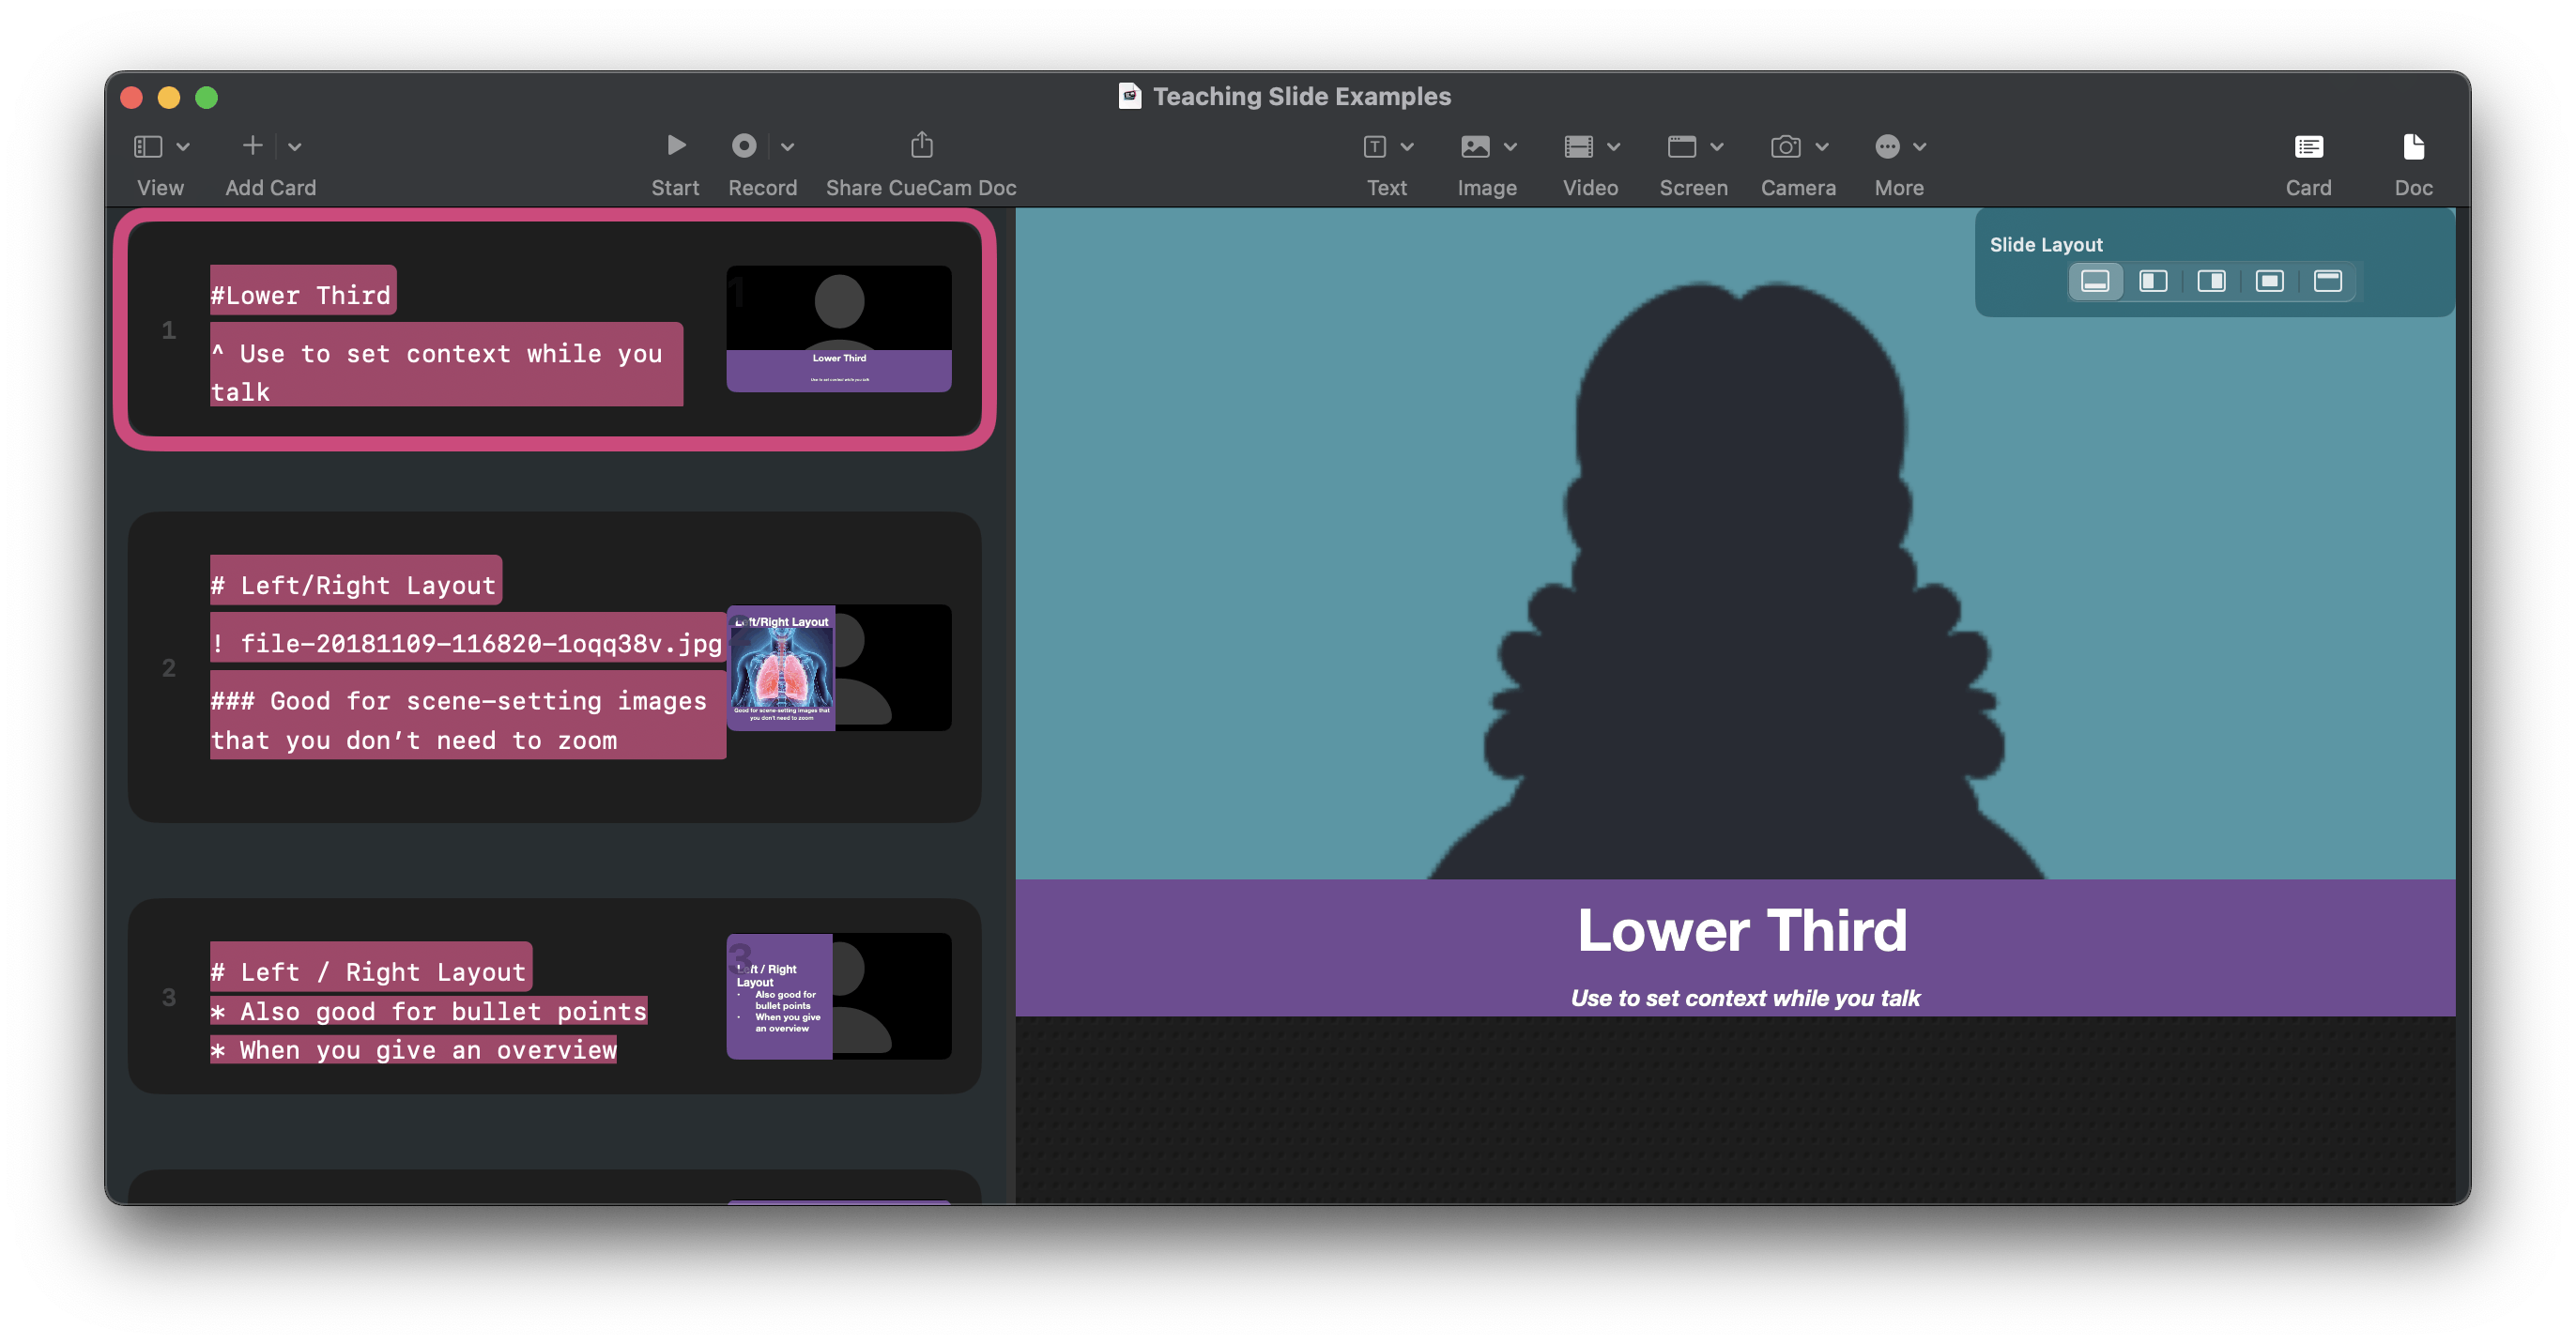
Task: Click the Share CueCam Doc icon
Action: pyautogui.click(x=922, y=145)
